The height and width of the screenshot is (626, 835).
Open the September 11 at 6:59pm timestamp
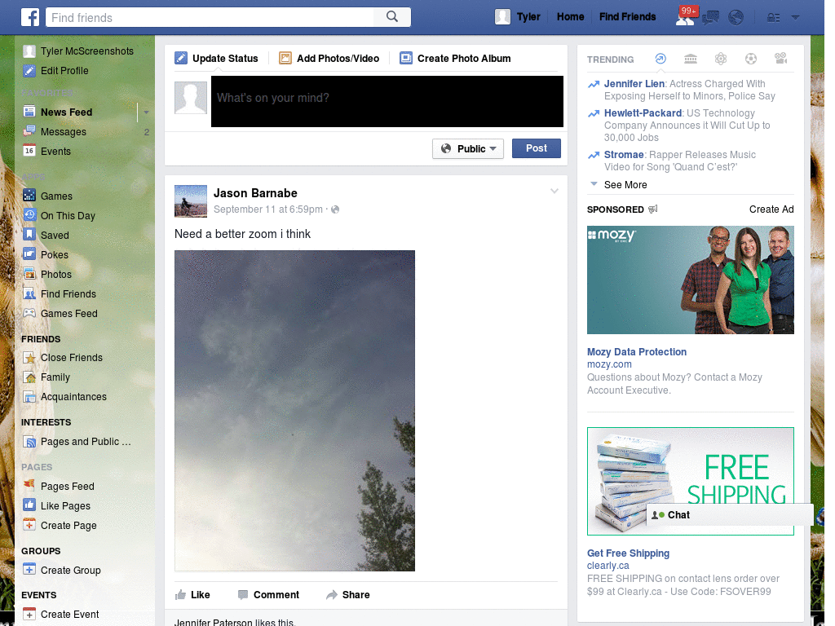(x=267, y=209)
